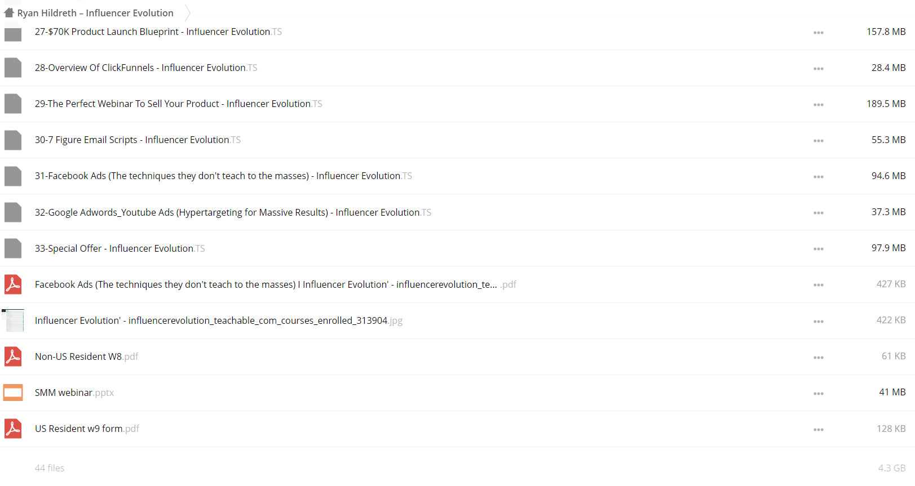Click the file icon for 31-Facebook Ads TS file
Screen dimensions: 915x486
13,176
